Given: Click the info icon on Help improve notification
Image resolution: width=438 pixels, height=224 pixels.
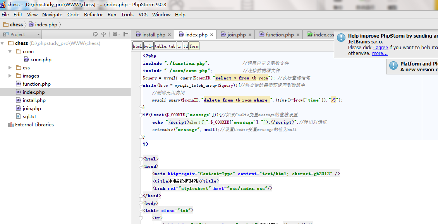Looking at the screenshot, I should pyautogui.click(x=341, y=38).
